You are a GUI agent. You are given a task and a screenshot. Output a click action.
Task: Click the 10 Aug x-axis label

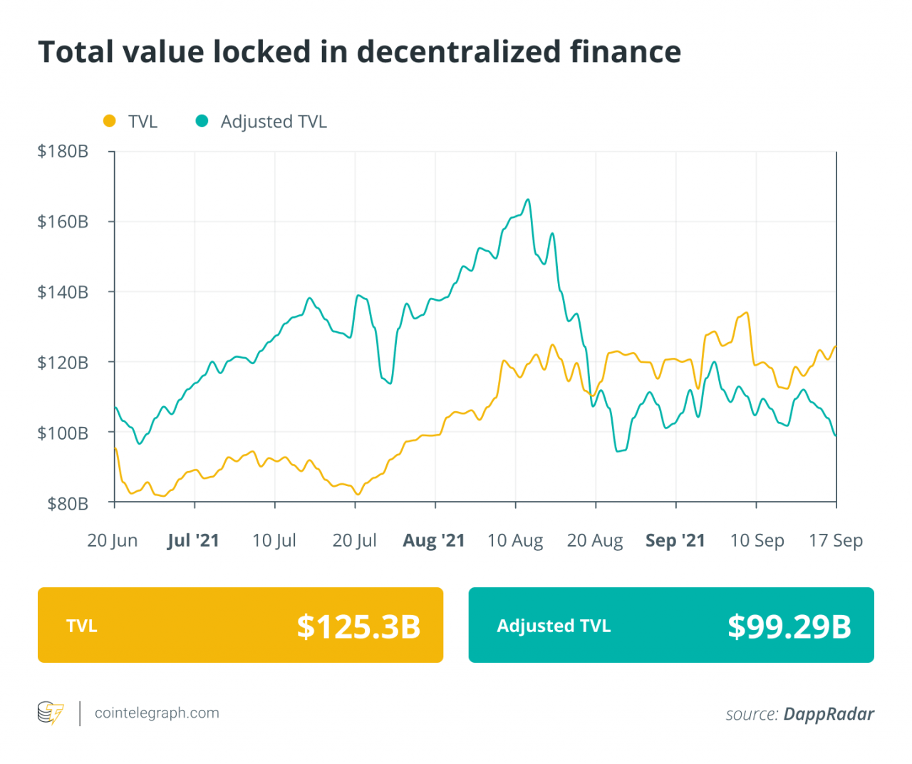pyautogui.click(x=515, y=540)
